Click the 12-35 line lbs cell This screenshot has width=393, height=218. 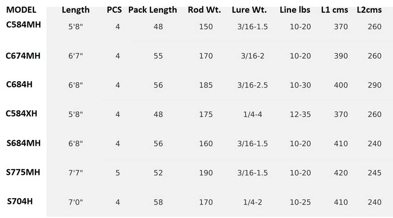click(x=300, y=114)
